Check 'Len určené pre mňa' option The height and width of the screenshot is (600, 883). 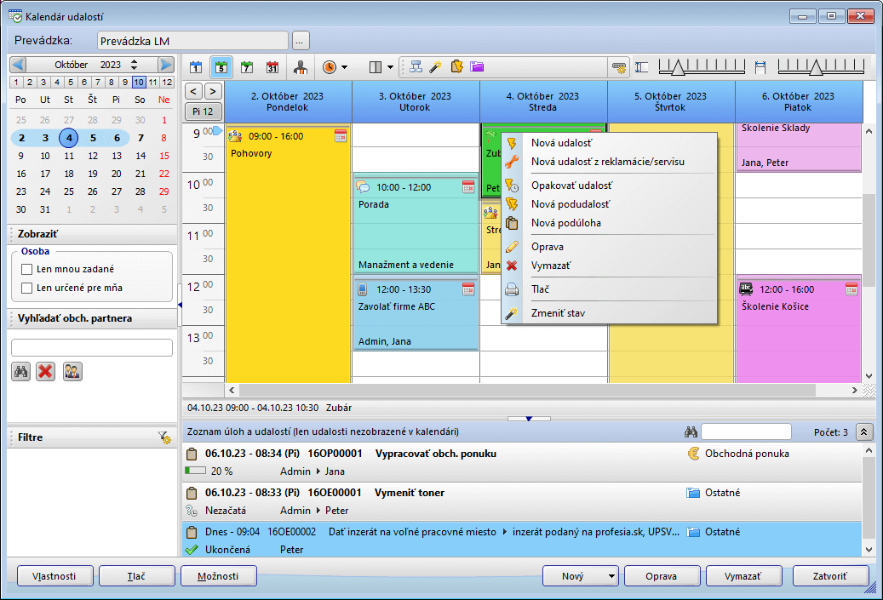click(x=26, y=288)
